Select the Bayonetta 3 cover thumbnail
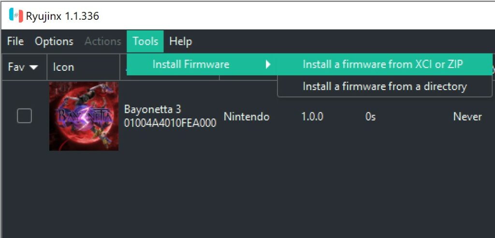Viewport: 495px width, 238px height. coord(84,116)
